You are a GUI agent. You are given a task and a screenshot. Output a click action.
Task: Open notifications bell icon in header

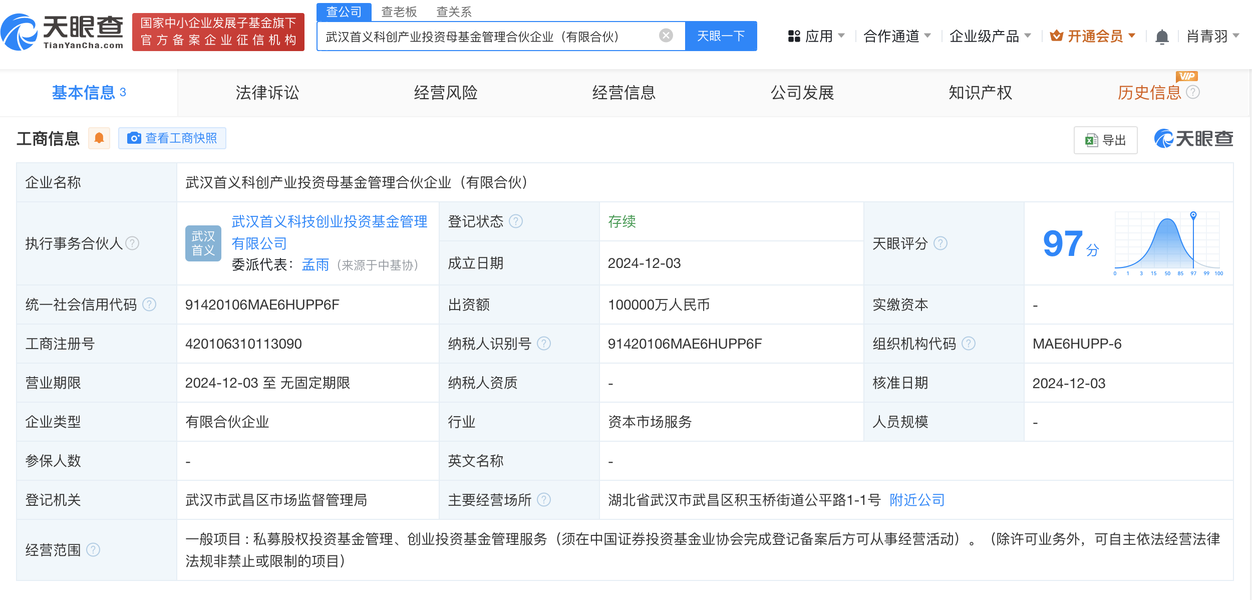pos(1162,37)
